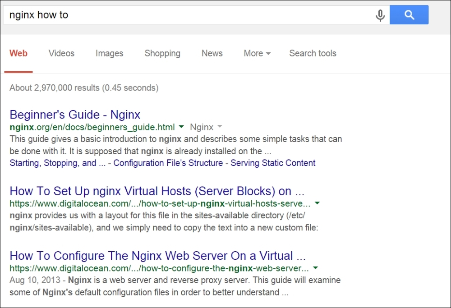Open the More dropdown menu
This screenshot has width=451, height=308.
256,53
